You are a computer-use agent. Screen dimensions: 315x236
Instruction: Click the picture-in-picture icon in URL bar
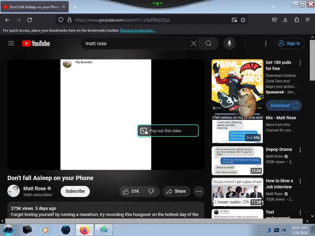tap(234, 20)
